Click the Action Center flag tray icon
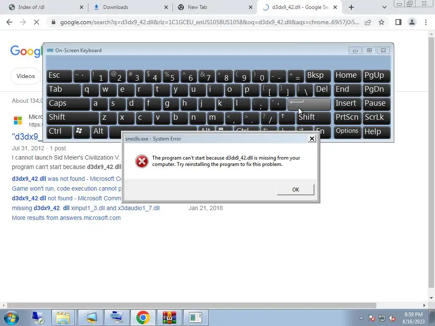This screenshot has width=435, height=326. click(x=372, y=318)
